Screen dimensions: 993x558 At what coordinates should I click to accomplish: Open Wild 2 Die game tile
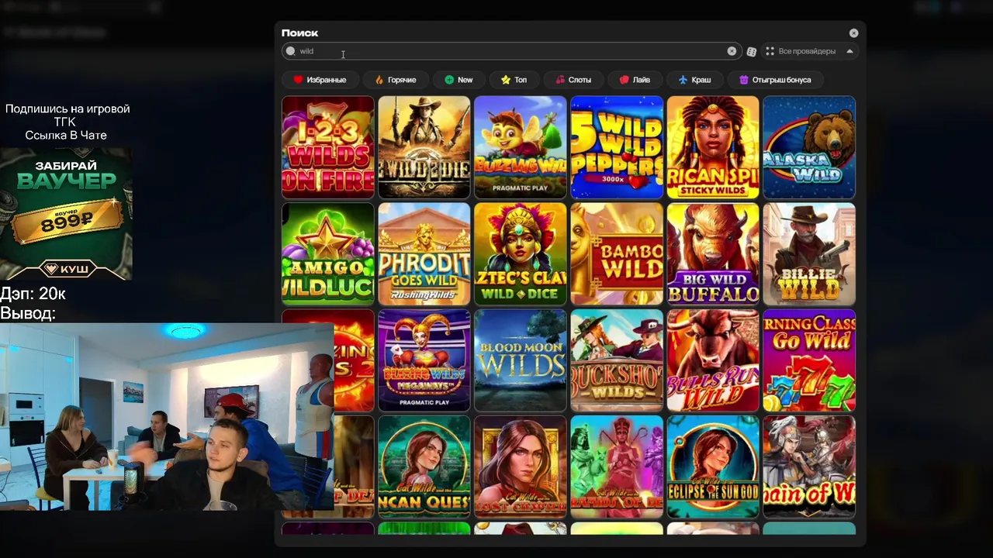tap(424, 147)
